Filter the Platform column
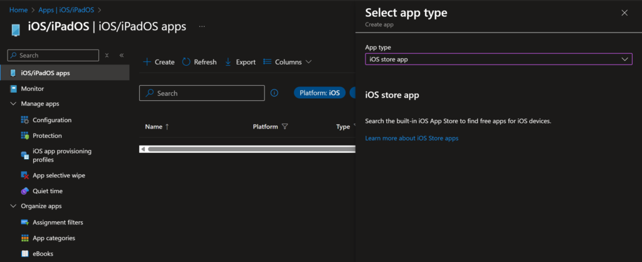 pos(285,127)
